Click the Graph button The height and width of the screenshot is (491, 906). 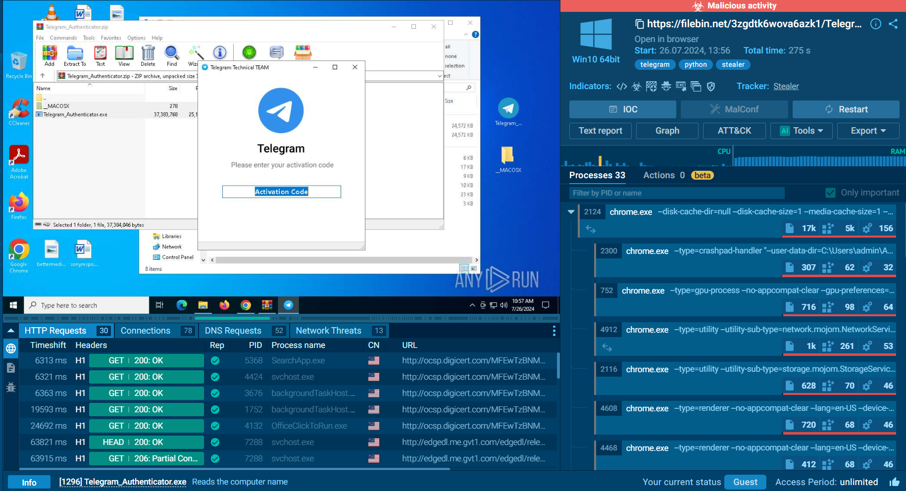[667, 131]
